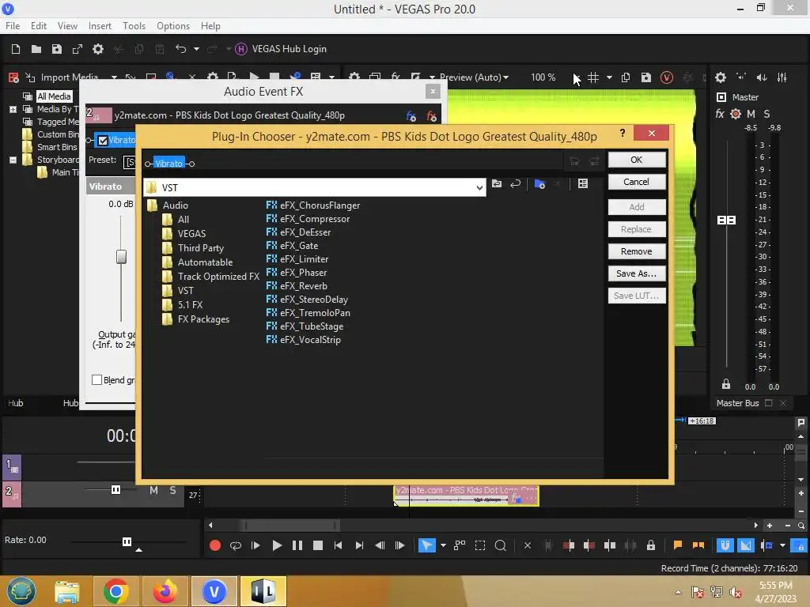This screenshot has width=810, height=607.
Task: Open the edit tool dropdown arrow in transport
Action: click(x=443, y=545)
